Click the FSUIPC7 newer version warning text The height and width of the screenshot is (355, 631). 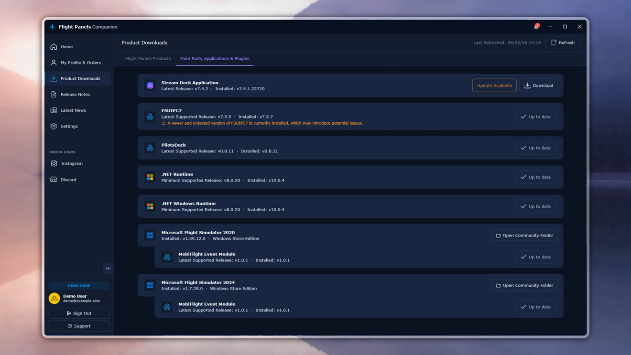pyautogui.click(x=265, y=123)
